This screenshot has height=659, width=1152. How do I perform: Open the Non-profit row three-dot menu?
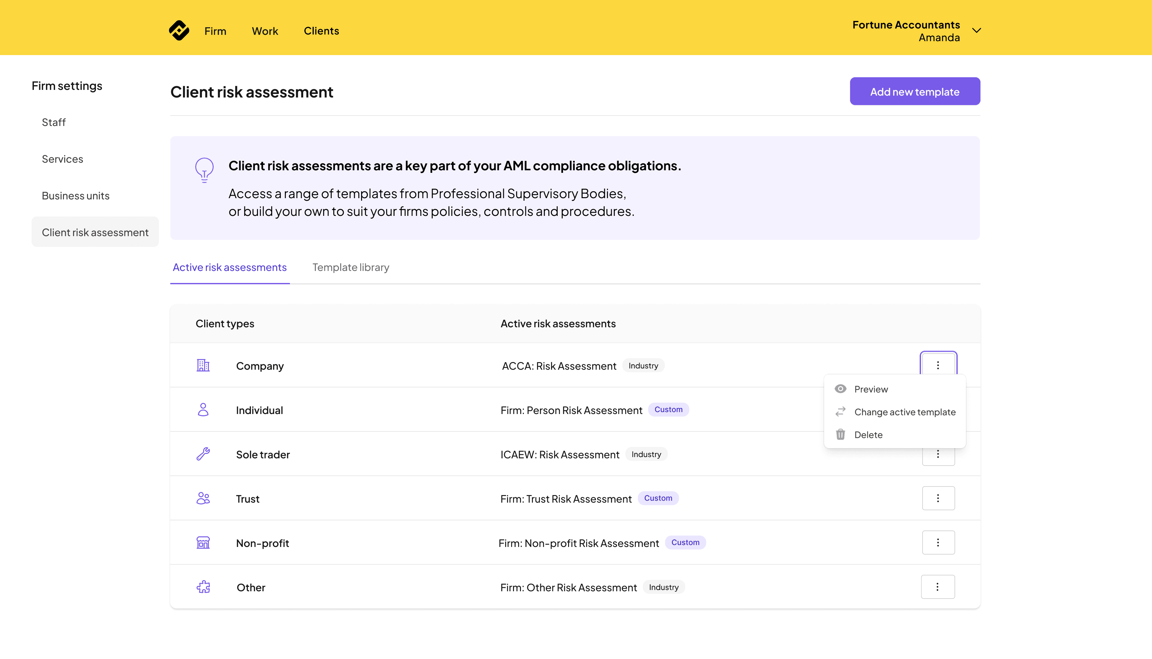938,542
